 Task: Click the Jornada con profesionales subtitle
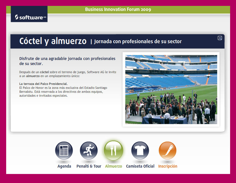(138, 41)
